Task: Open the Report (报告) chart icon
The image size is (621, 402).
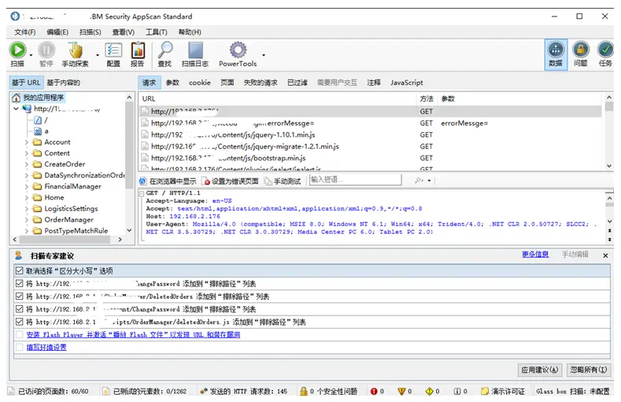Action: [138, 50]
